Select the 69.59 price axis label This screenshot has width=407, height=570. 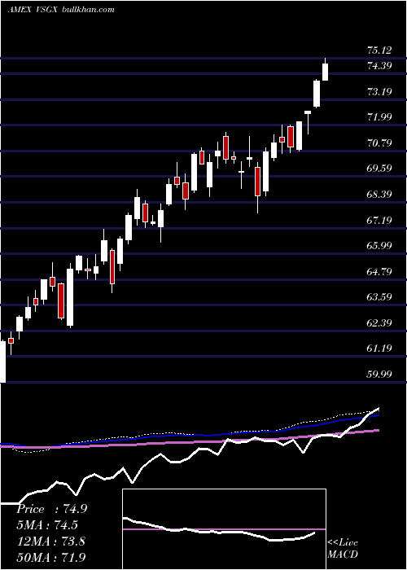click(x=379, y=169)
